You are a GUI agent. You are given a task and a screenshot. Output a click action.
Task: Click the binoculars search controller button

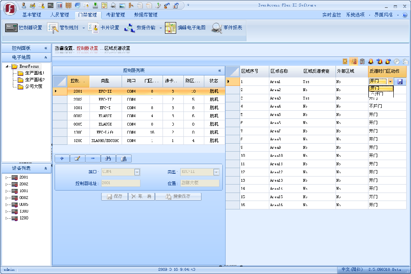pyautogui.click(x=108, y=158)
